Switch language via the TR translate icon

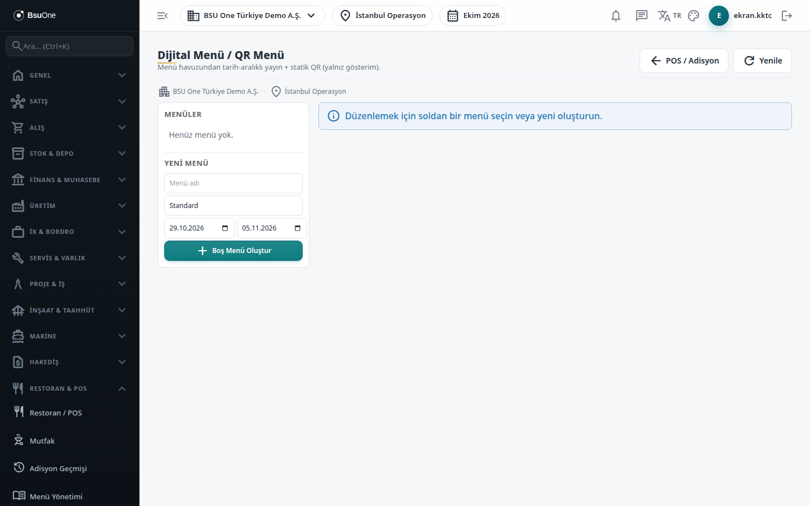click(x=669, y=16)
